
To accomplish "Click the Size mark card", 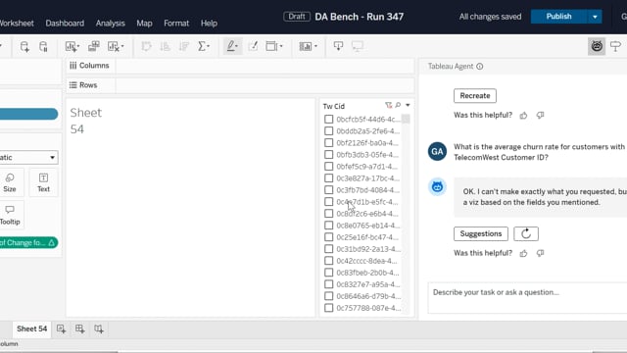I will [10, 182].
